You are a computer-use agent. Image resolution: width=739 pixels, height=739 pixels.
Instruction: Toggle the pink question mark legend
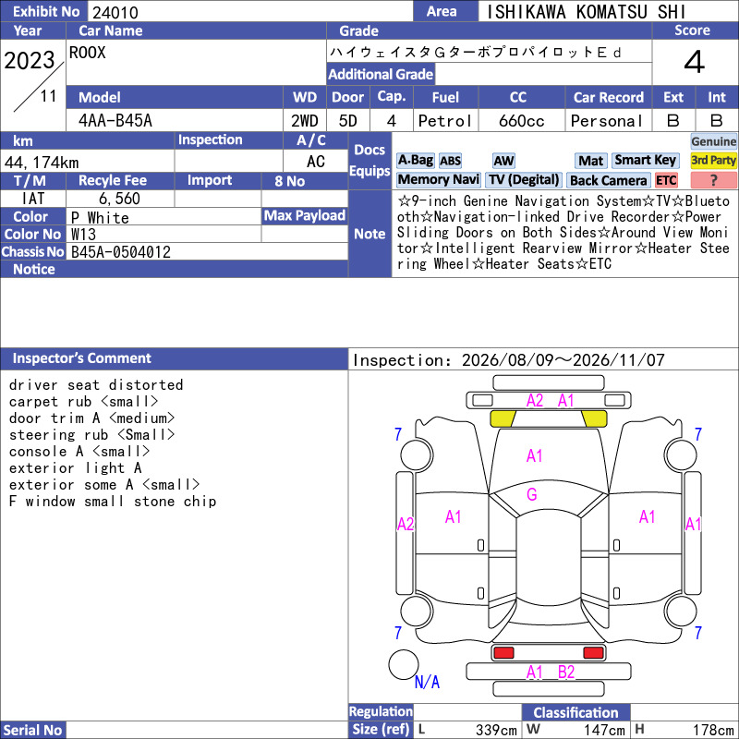point(713,180)
